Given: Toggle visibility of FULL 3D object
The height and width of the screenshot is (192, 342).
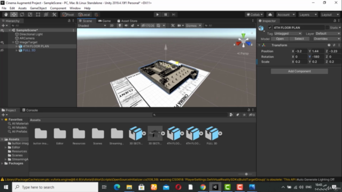Looking at the screenshot, I should [x=2, y=50].
